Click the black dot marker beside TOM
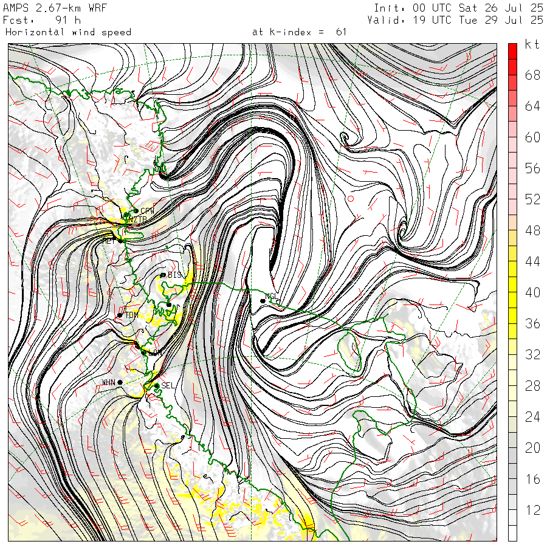Viewport: 547px width, 547px height. point(120,315)
